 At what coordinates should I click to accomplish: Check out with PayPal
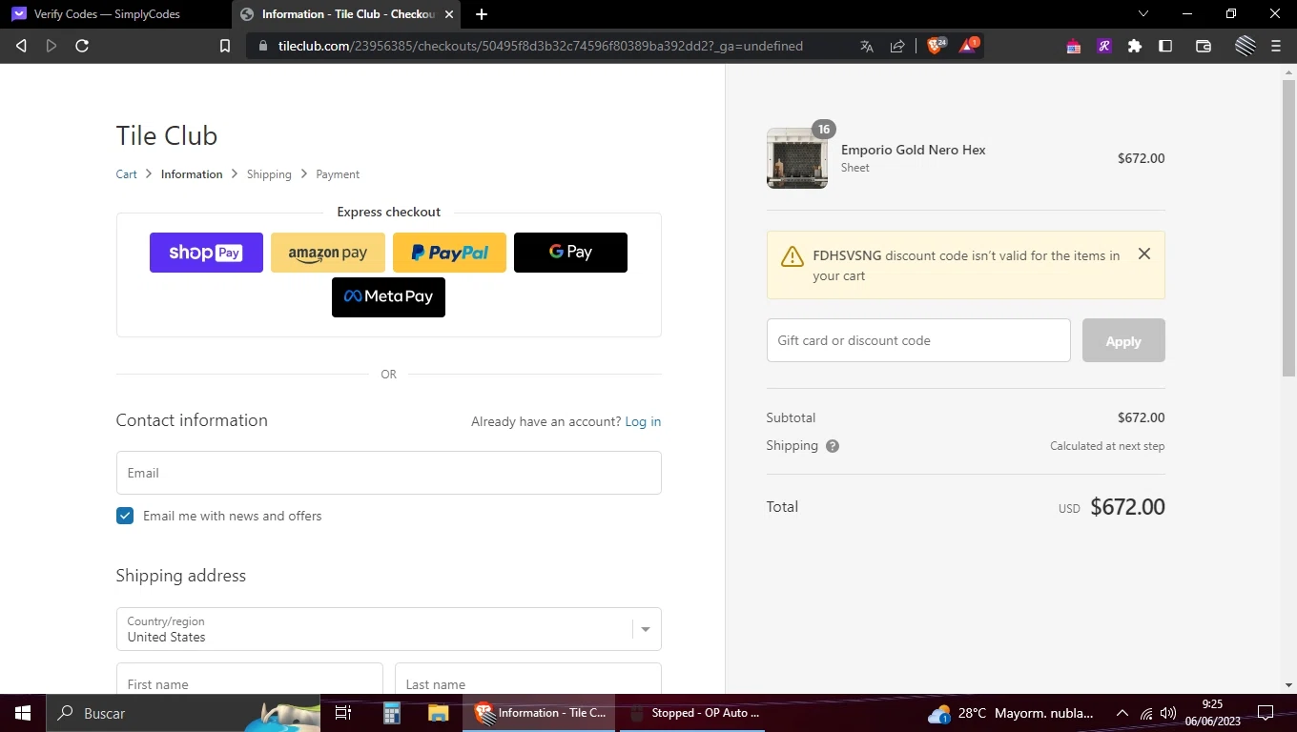click(449, 253)
